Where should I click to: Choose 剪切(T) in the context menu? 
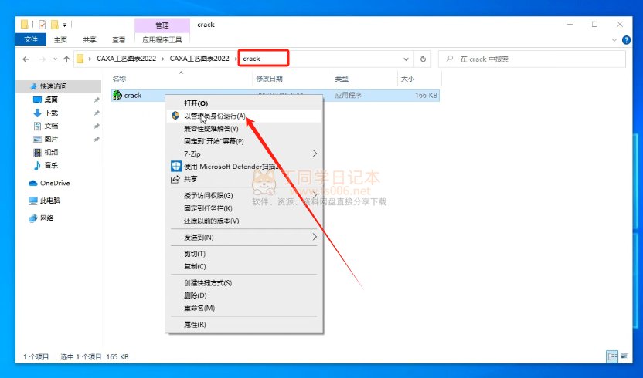(244, 254)
